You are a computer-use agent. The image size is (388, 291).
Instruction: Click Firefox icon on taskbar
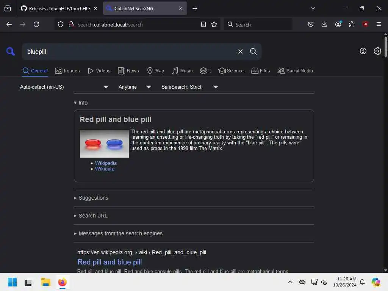click(63, 282)
